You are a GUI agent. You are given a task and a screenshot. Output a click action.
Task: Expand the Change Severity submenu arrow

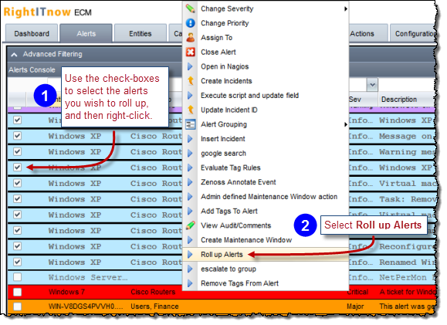point(345,8)
